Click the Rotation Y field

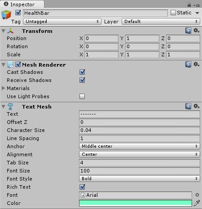(142, 46)
